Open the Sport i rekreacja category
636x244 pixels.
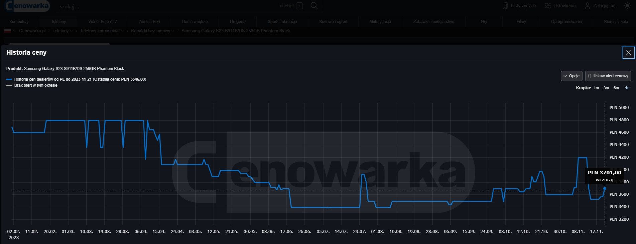(x=282, y=22)
